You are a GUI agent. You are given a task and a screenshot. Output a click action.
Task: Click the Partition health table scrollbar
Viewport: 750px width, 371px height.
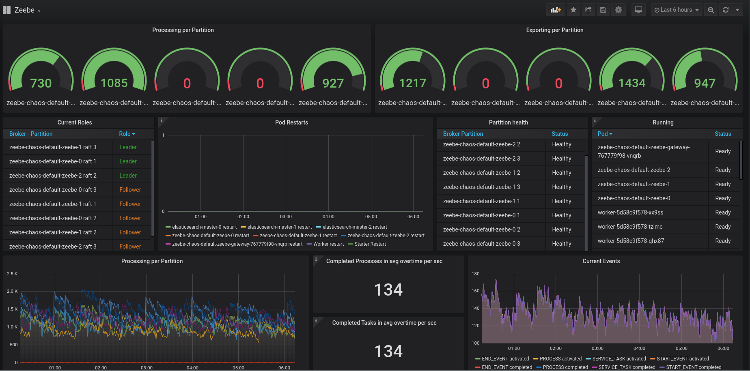586,203
